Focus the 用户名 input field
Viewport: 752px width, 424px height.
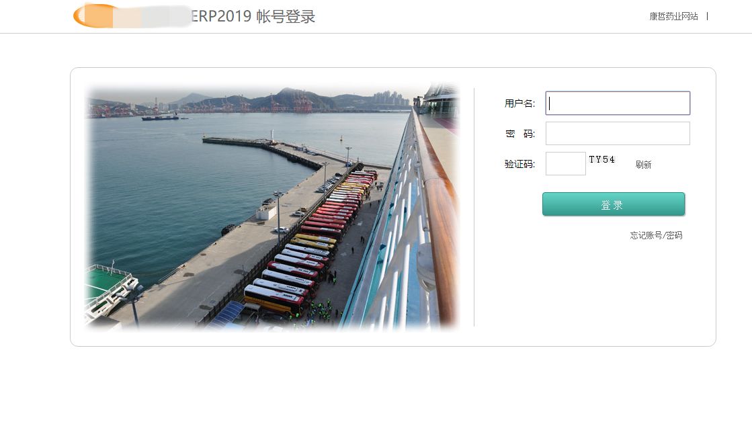click(x=618, y=103)
